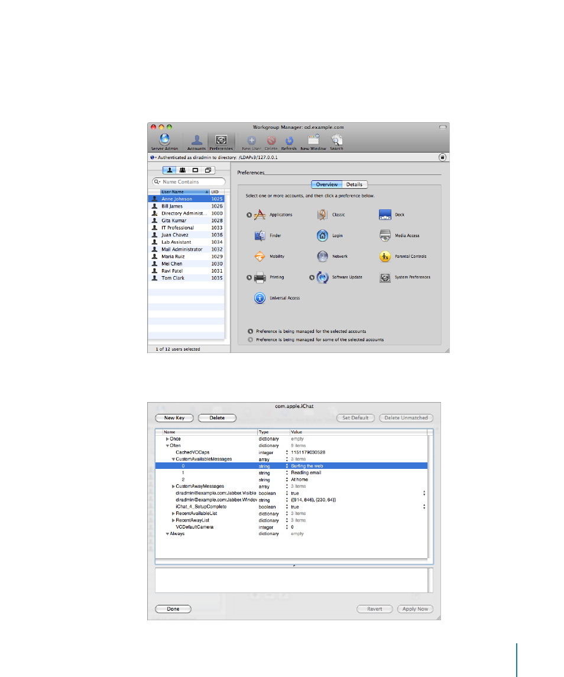Switch to the Overview tab
This screenshot has width=564, height=677.
327,184
